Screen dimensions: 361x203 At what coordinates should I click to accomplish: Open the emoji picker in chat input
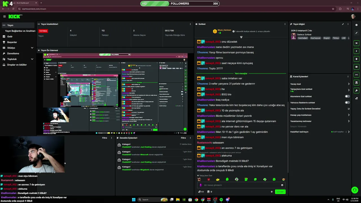click(282, 185)
